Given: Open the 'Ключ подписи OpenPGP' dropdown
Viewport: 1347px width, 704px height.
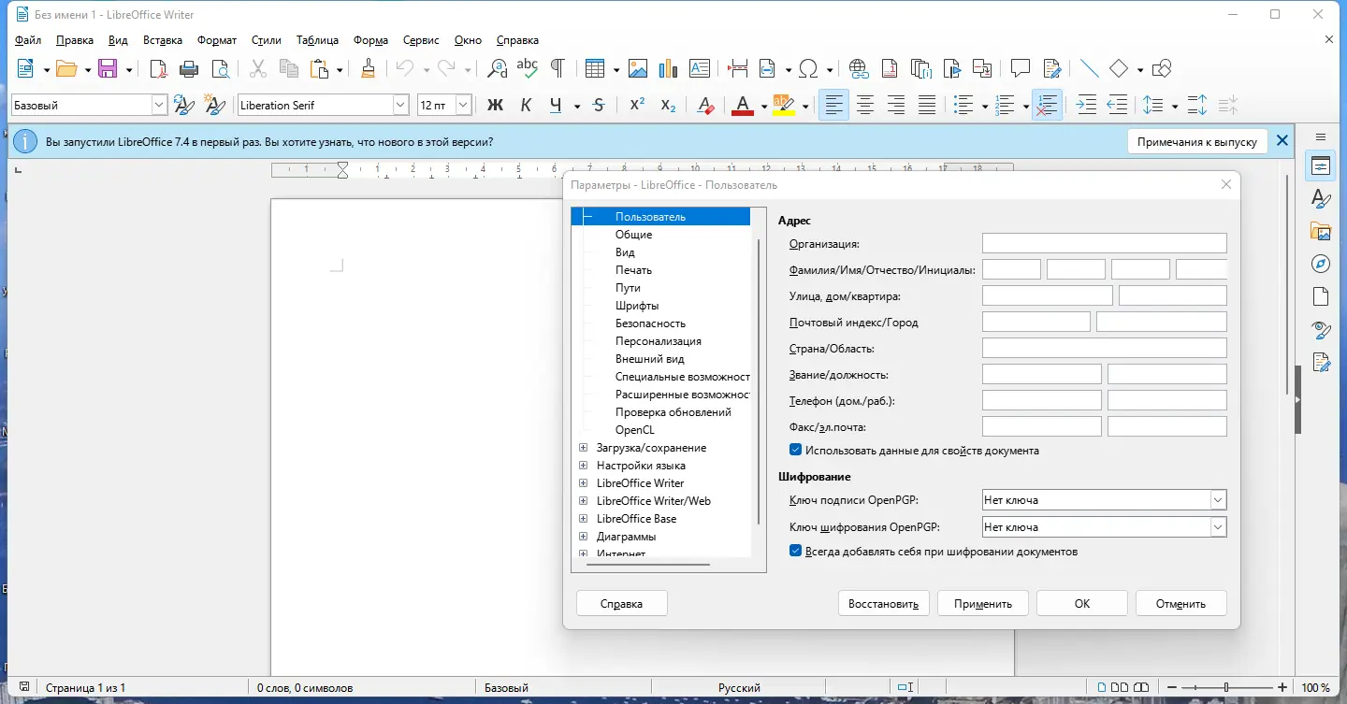Looking at the screenshot, I should (x=1217, y=500).
